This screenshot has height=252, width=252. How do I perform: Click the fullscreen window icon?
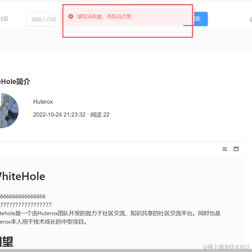(236, 149)
